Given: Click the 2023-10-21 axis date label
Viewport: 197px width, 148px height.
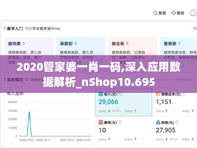Looking at the screenshot, I should tap(67, 140).
